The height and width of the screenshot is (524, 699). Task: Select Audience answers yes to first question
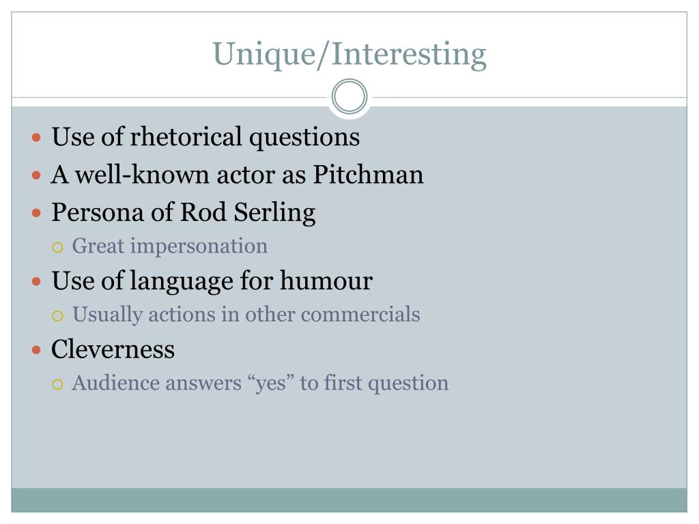(260, 383)
